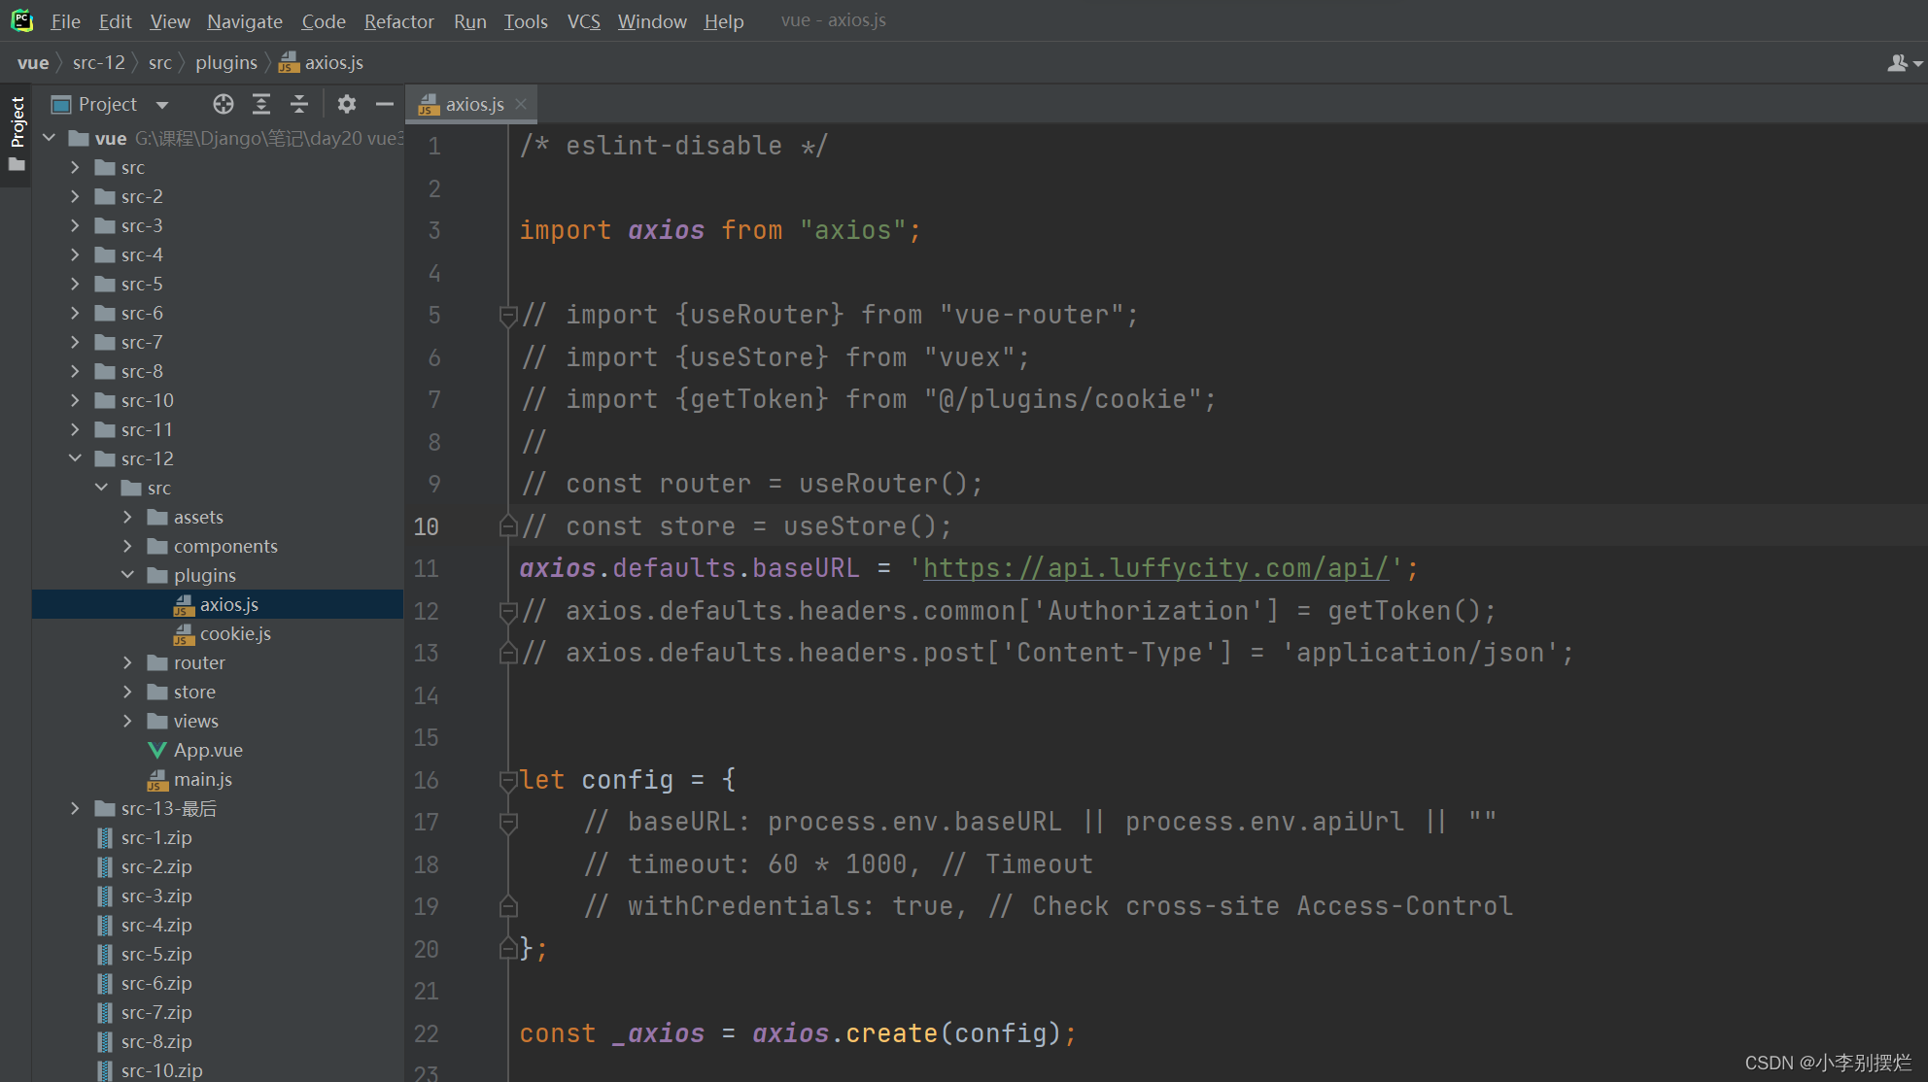This screenshot has height=1082, width=1928.
Task: Toggle the axios.js editor tab
Action: 468,103
